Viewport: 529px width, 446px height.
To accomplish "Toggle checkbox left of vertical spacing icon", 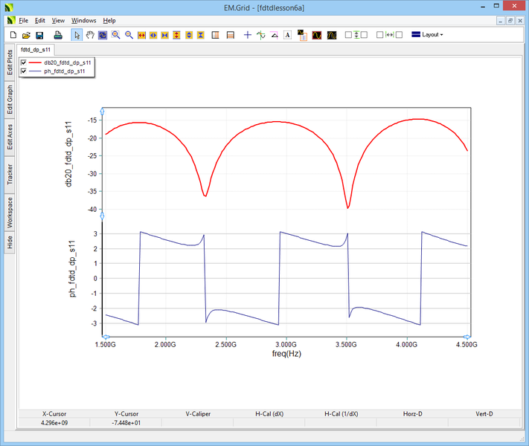I will [348, 35].
